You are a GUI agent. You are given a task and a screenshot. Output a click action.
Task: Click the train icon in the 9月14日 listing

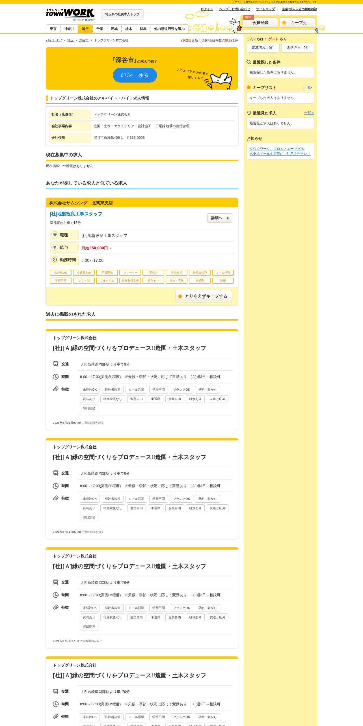pos(56,473)
